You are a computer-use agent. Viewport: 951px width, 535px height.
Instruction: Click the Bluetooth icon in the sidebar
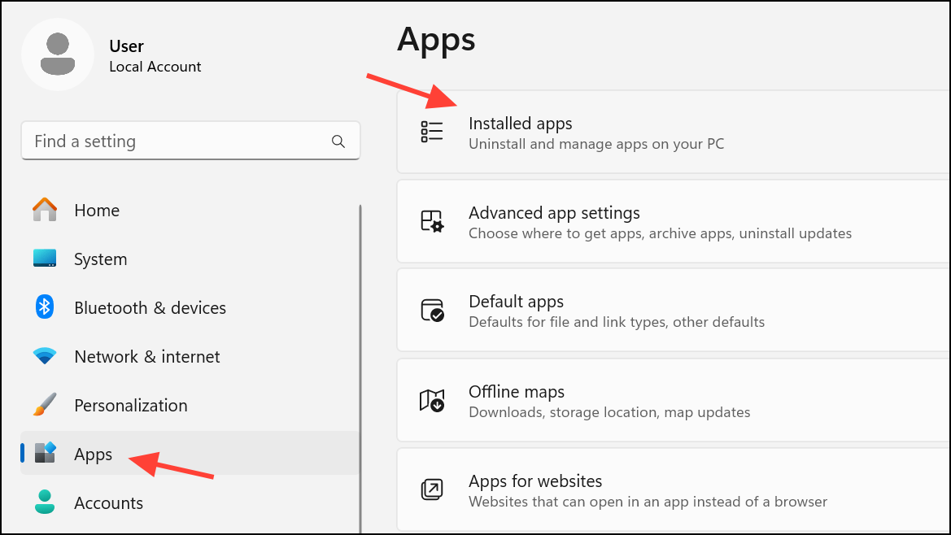coord(45,307)
